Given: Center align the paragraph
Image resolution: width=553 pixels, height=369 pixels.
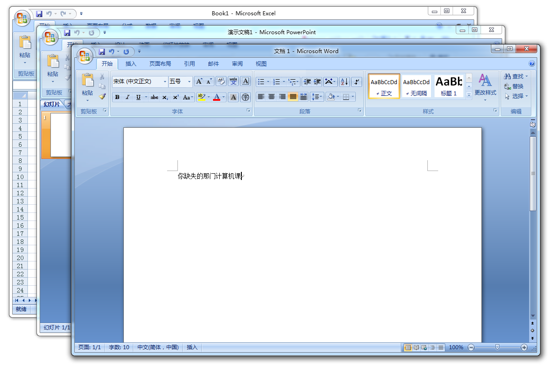Looking at the screenshot, I should coord(271,97).
